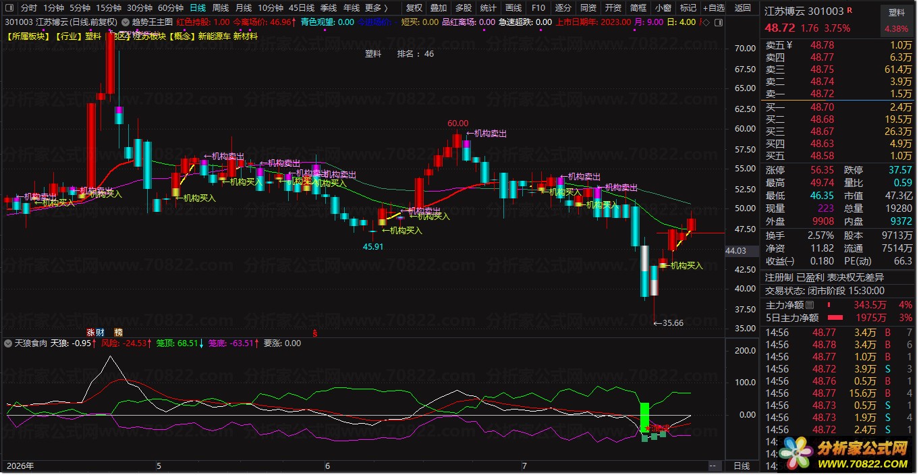Click the 新材料 concept link
This screenshot has height=475, width=919.
point(246,36)
